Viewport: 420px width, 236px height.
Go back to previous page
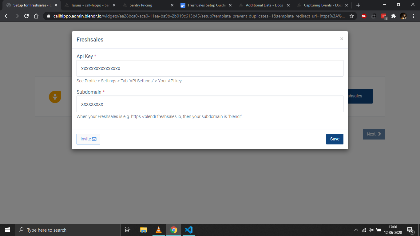pyautogui.click(x=7, y=16)
